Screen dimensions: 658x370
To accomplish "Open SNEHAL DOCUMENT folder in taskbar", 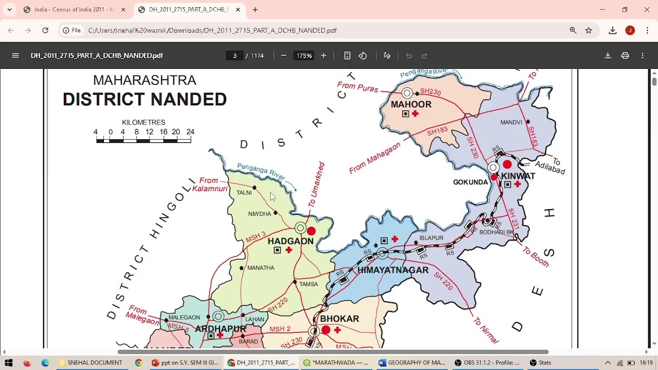I will [x=91, y=363].
